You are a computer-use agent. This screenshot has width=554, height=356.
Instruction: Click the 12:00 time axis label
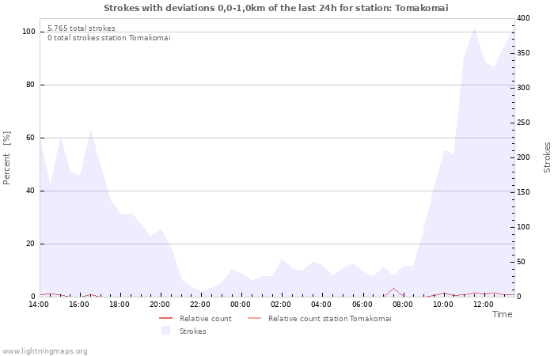click(x=483, y=305)
